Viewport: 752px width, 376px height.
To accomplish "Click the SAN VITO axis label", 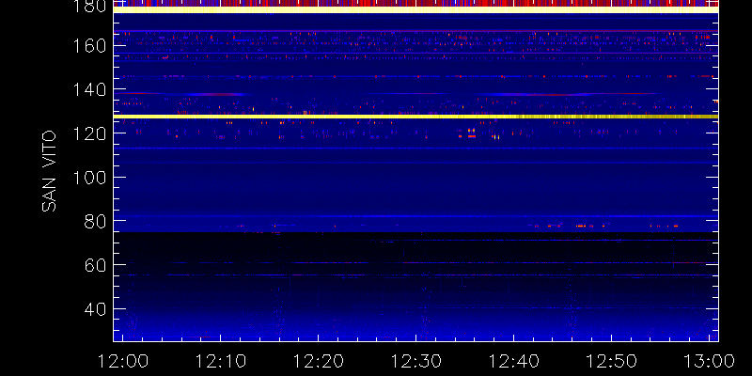I will tap(49, 171).
